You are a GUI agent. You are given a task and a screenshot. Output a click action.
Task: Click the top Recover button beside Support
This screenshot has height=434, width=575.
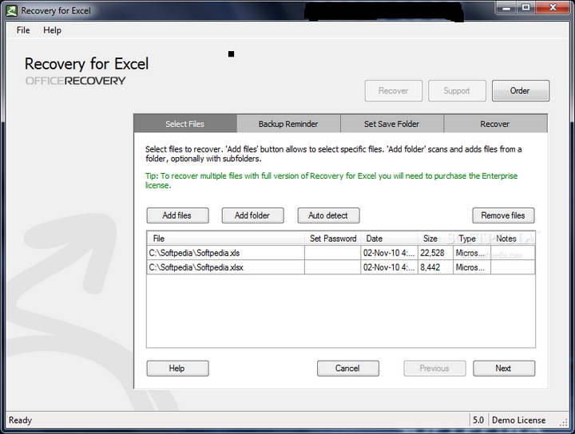tap(394, 90)
